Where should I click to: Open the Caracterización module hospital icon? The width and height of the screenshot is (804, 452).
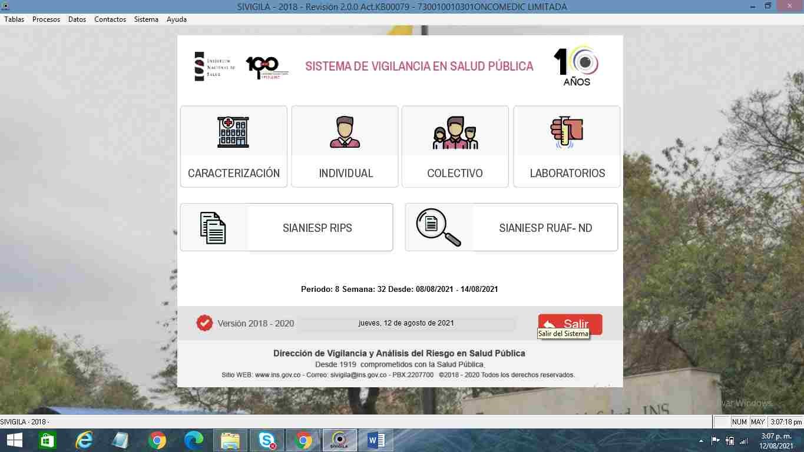[x=233, y=132]
